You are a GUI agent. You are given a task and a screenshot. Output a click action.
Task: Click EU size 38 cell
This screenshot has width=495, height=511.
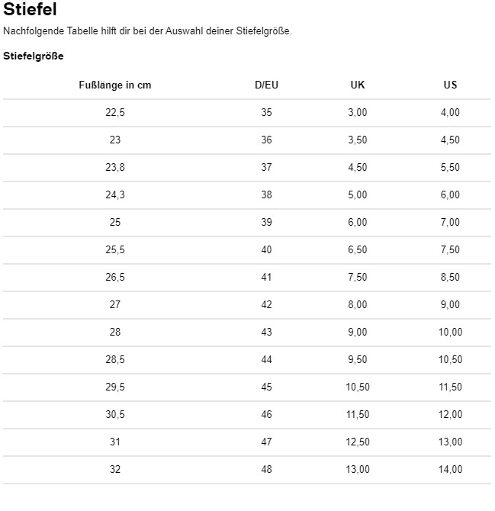pos(266,194)
